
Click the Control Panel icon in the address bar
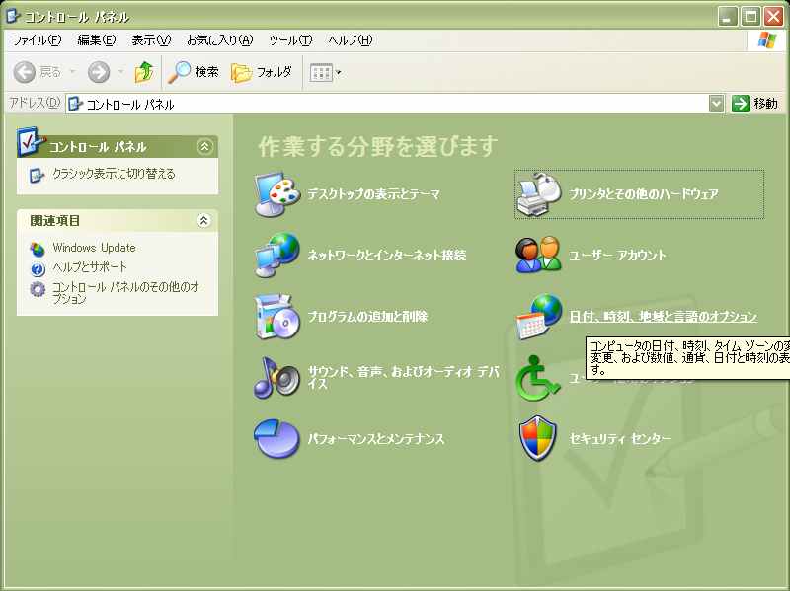[75, 104]
